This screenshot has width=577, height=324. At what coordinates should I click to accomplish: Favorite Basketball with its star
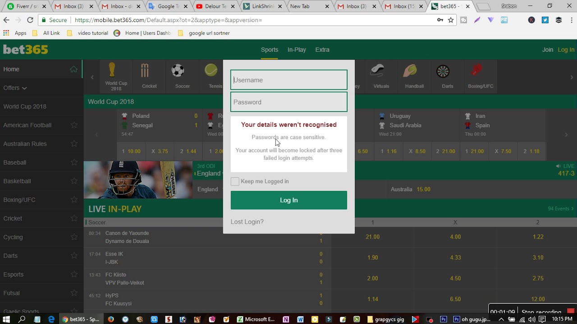coord(74,181)
